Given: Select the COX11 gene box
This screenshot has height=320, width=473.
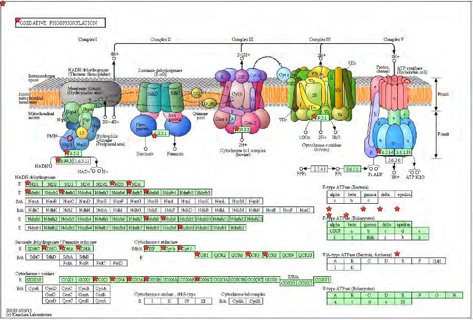Looking at the screenshot, I should pos(288,283).
